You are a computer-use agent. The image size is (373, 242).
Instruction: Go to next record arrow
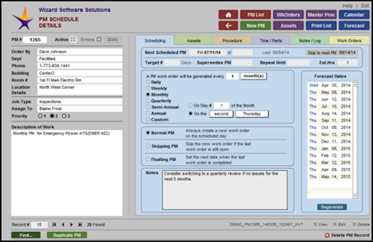coord(71,225)
